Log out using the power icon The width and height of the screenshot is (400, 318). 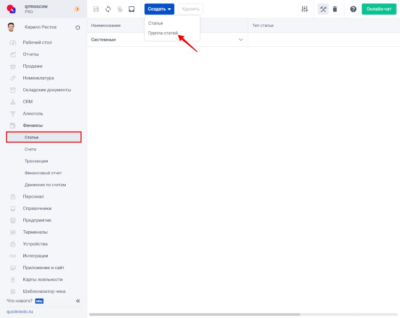point(78,27)
